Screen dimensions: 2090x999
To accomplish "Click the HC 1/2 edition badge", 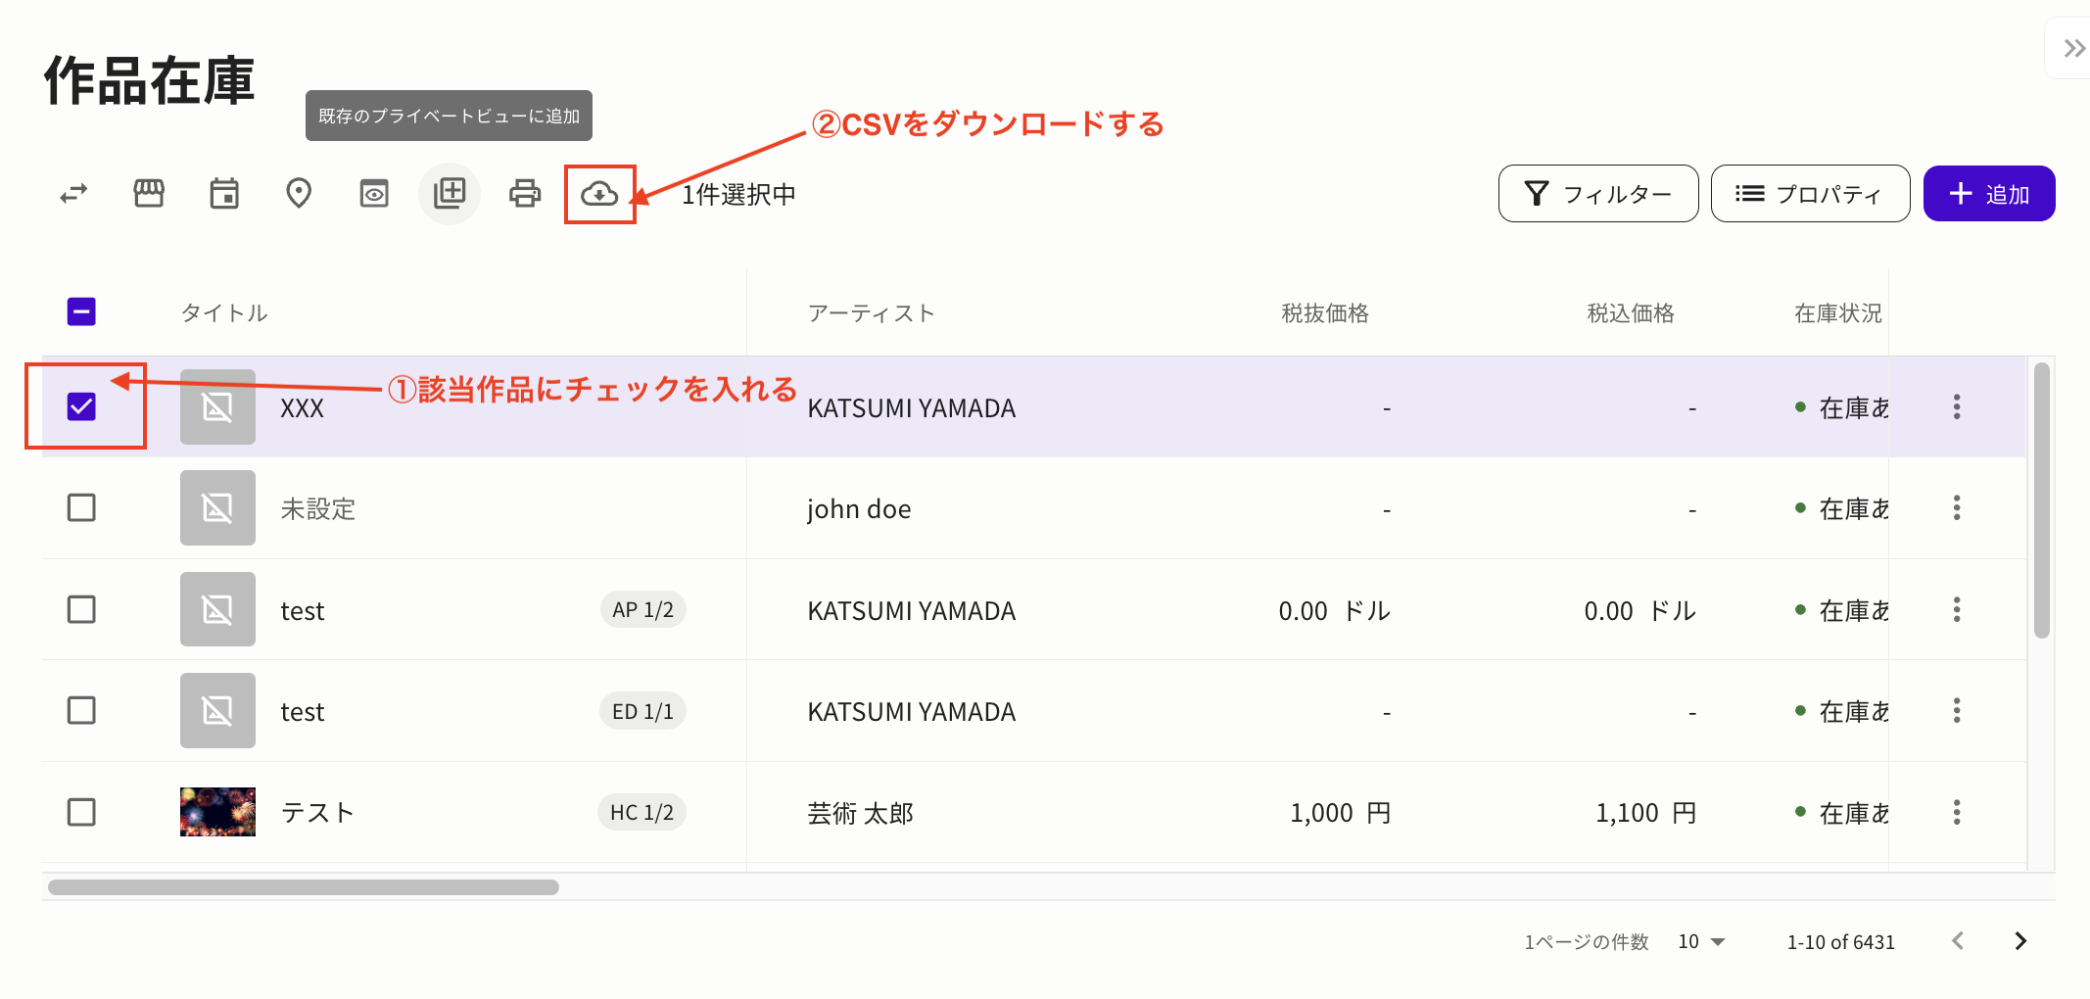I will (x=641, y=812).
